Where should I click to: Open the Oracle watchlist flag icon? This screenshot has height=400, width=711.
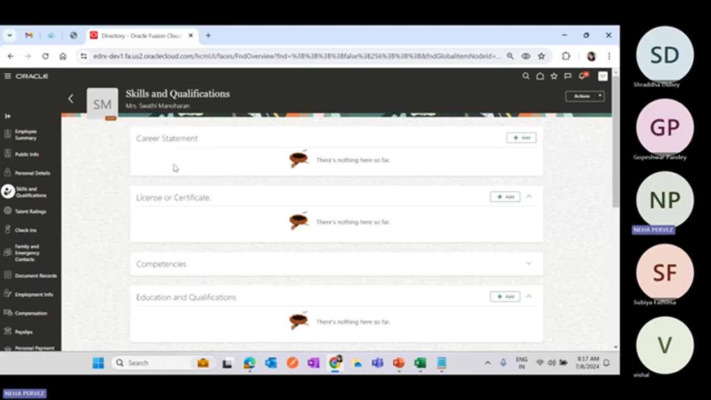click(568, 76)
